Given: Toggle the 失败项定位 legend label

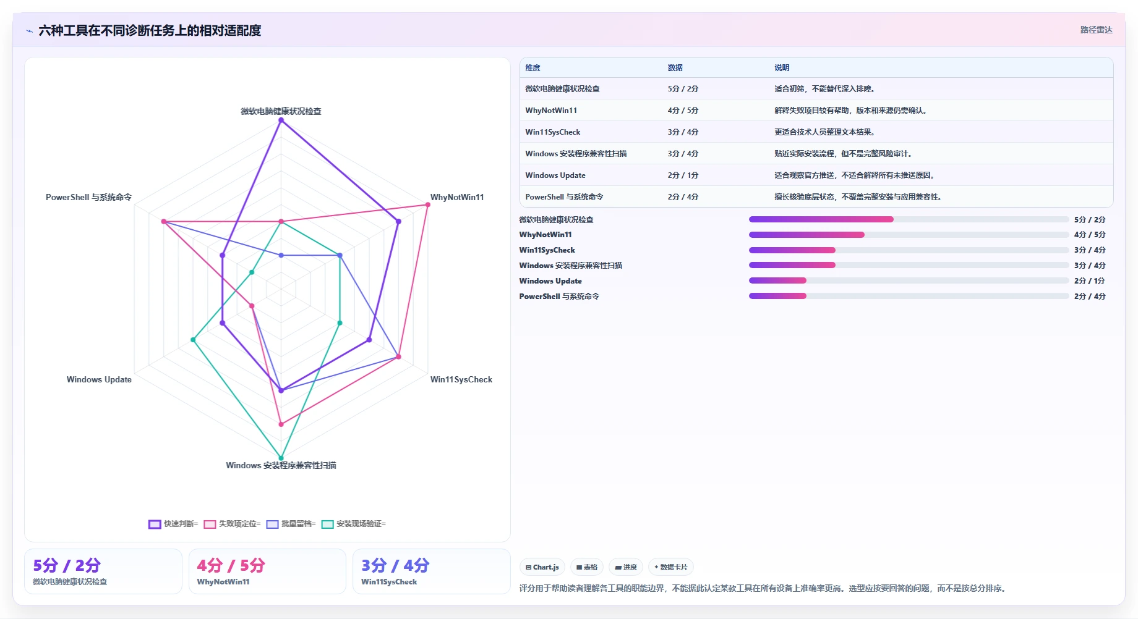Looking at the screenshot, I should tap(239, 524).
